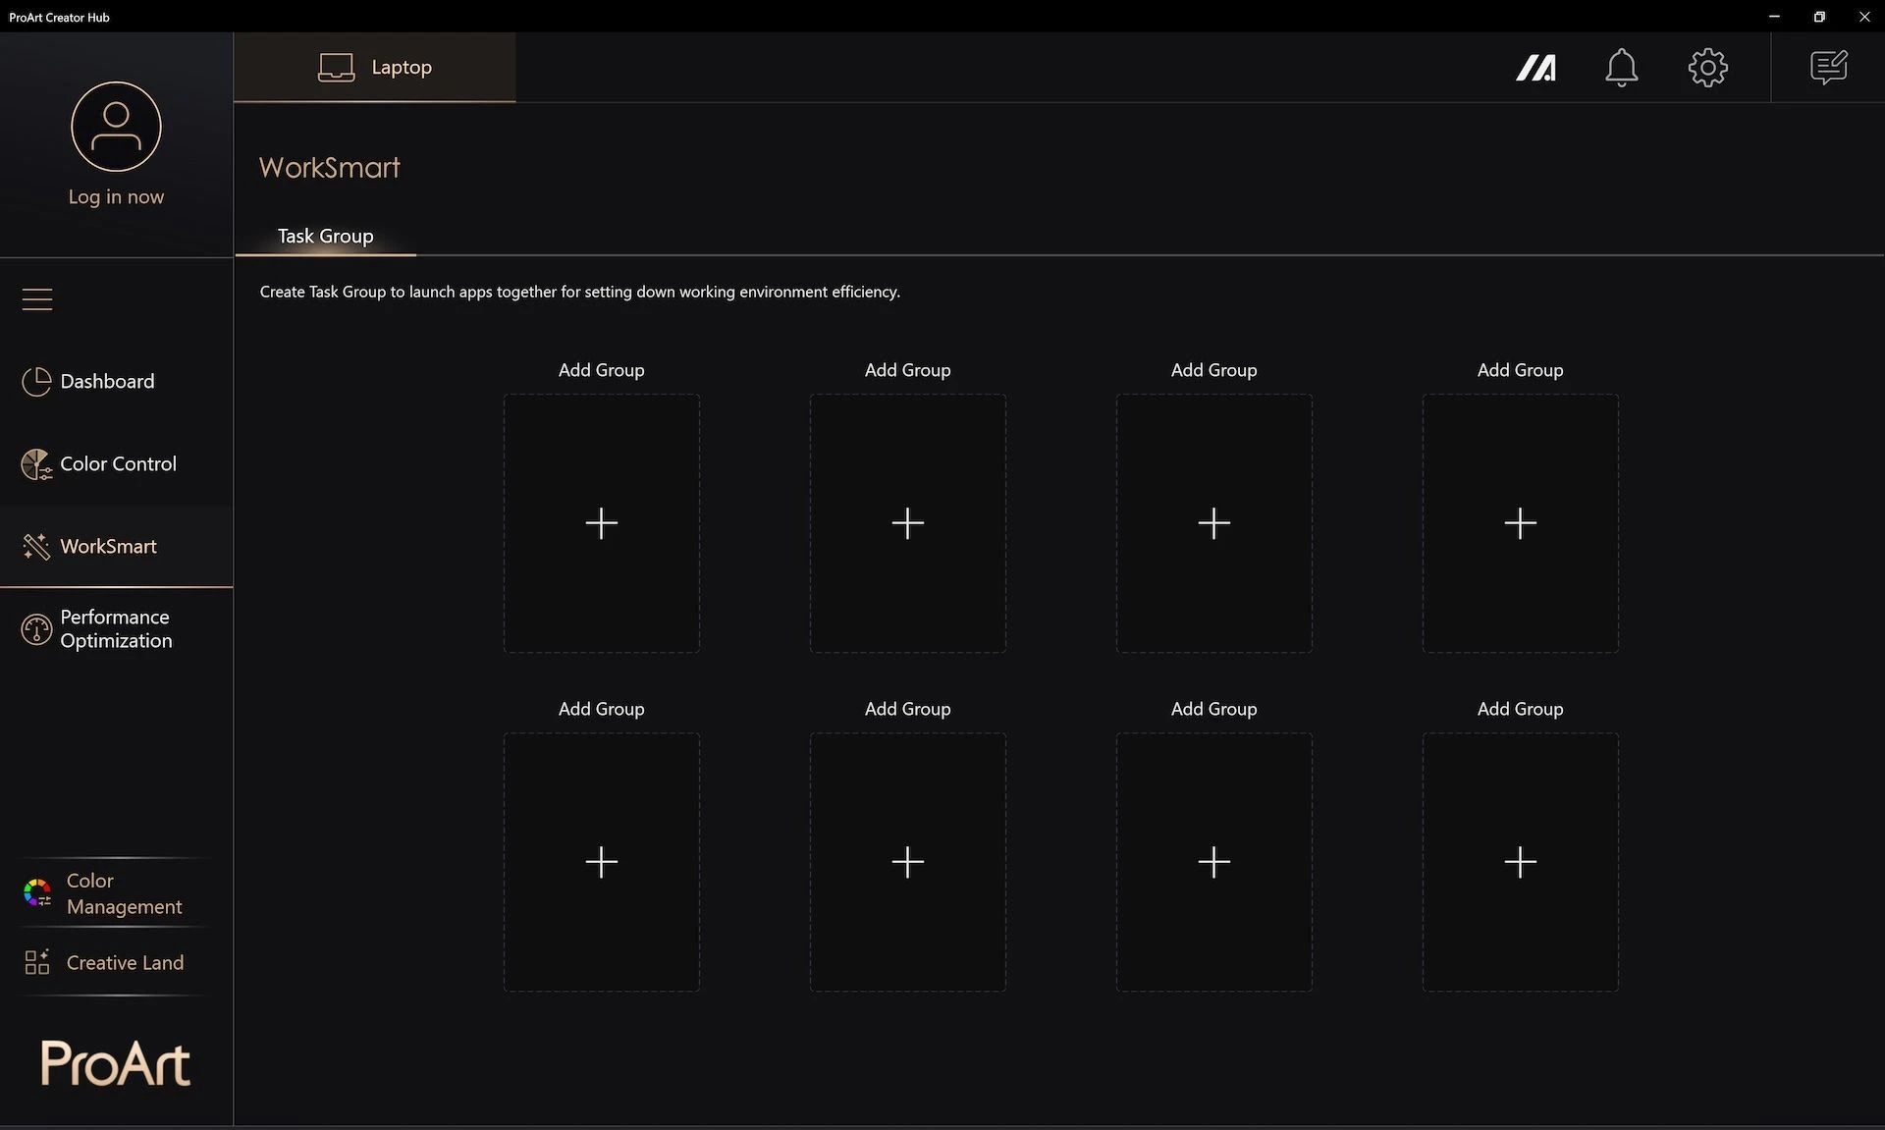Click the Create Task Group description text

point(579,292)
